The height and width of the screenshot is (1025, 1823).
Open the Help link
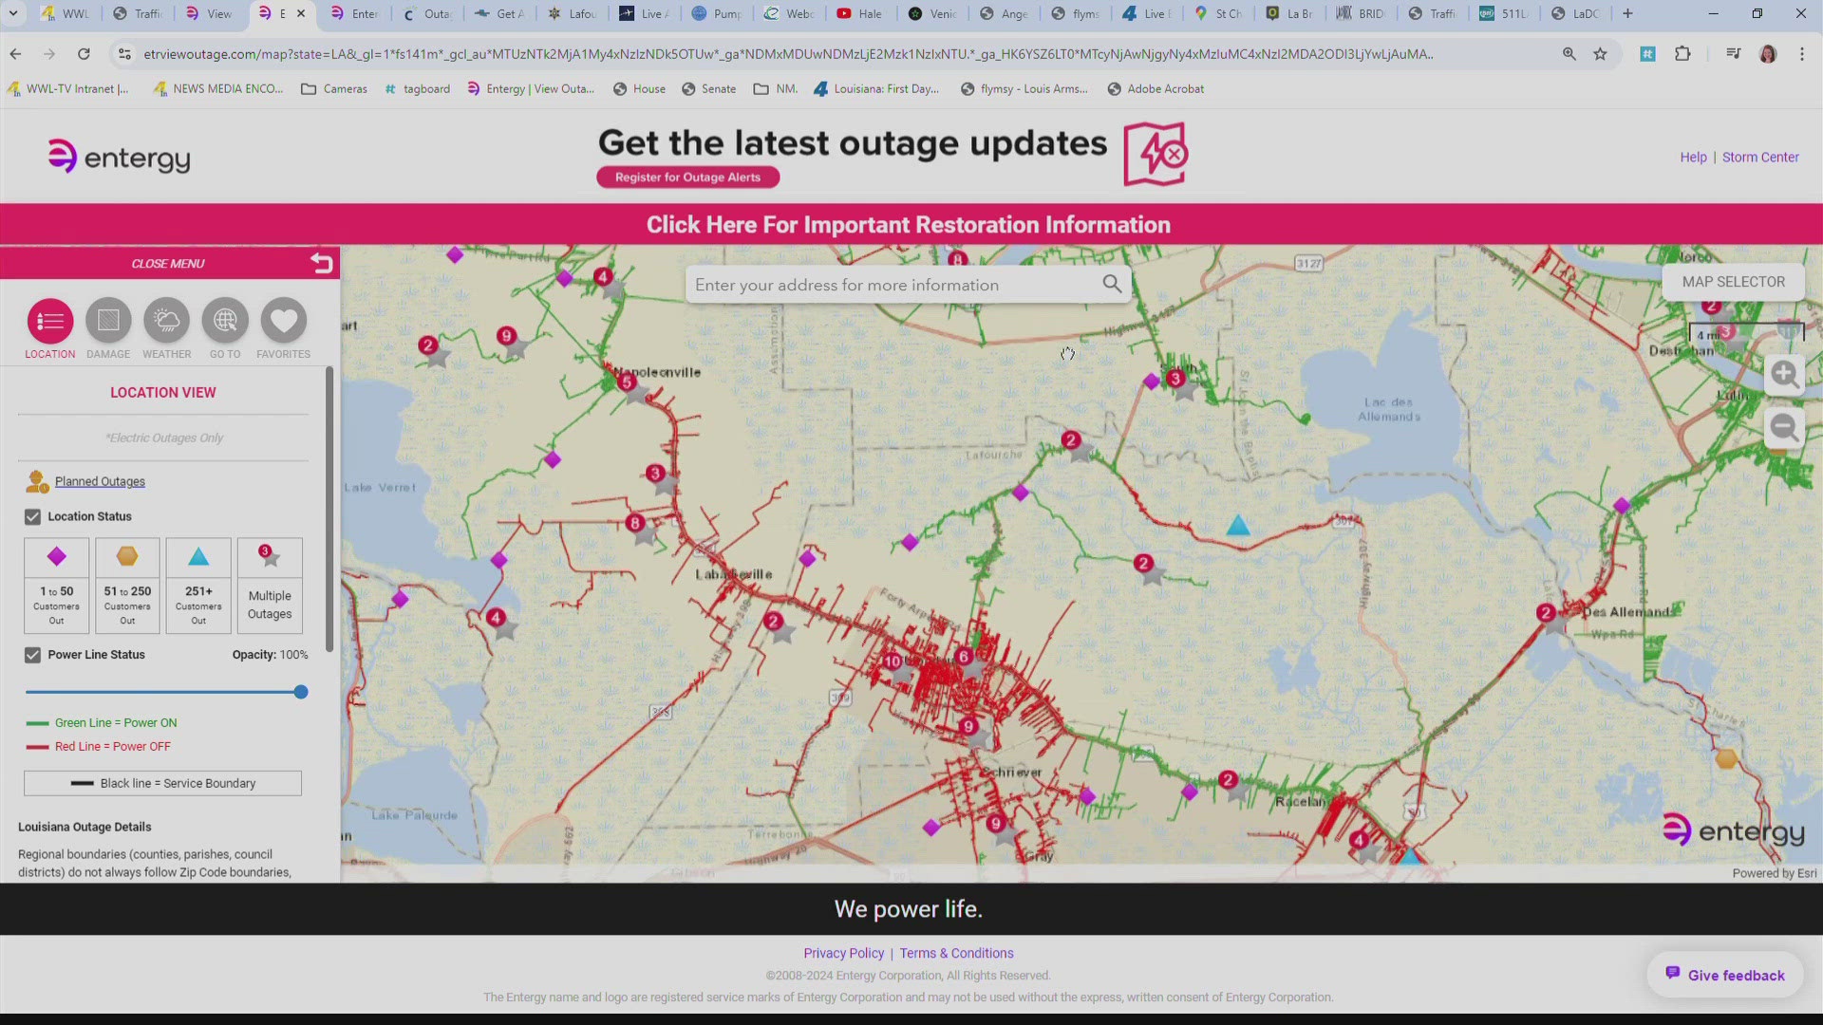pos(1693,158)
